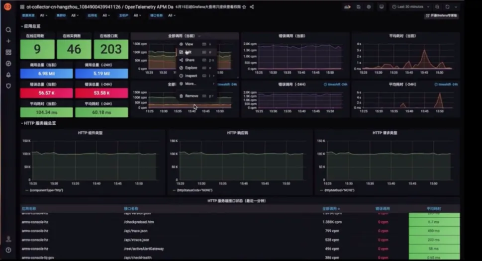Viewport: 482px width, 261px height.
Task: Open the Dashboards four-squares sidebar icon
Action: 8,52
